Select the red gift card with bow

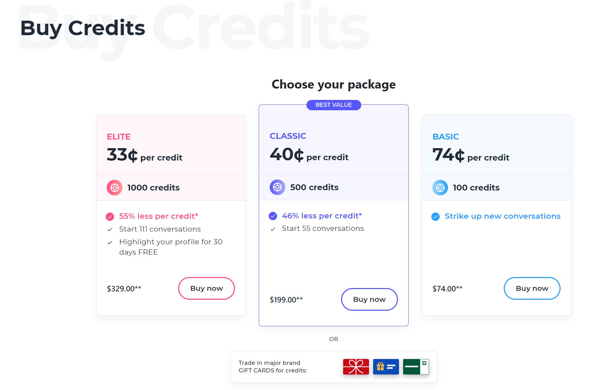click(356, 367)
